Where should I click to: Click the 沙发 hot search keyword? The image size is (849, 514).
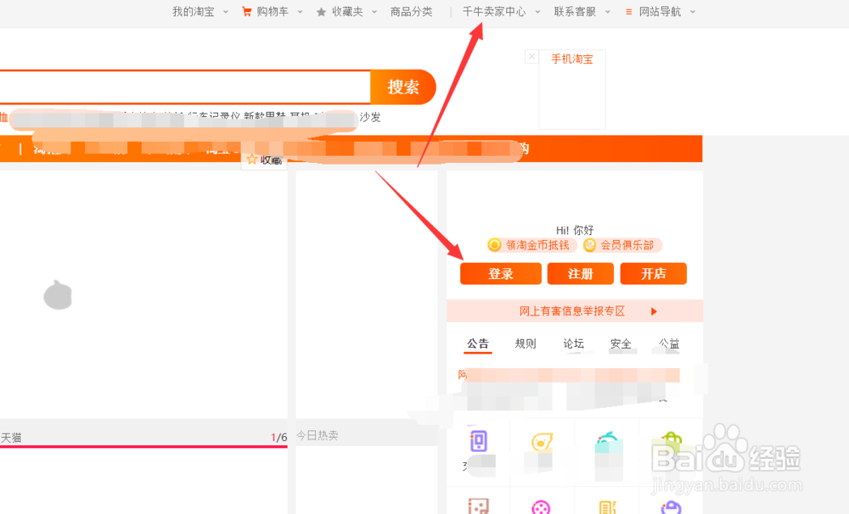(x=370, y=117)
